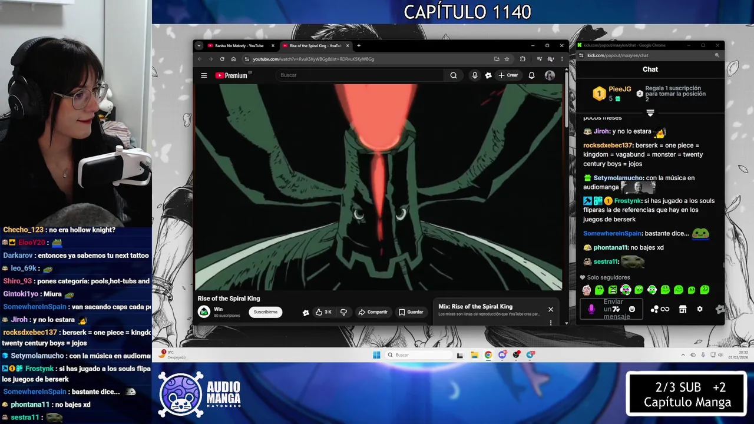Click the YouTube address bar URL

[x=313, y=59]
